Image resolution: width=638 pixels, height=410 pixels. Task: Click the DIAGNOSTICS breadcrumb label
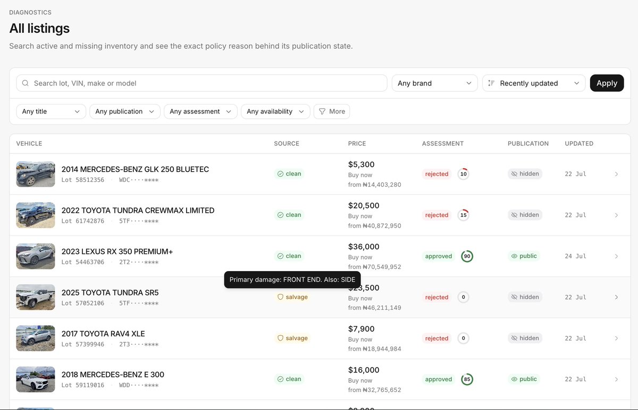pyautogui.click(x=30, y=12)
